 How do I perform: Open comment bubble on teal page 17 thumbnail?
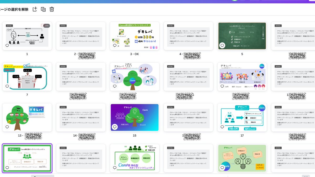click(222, 127)
